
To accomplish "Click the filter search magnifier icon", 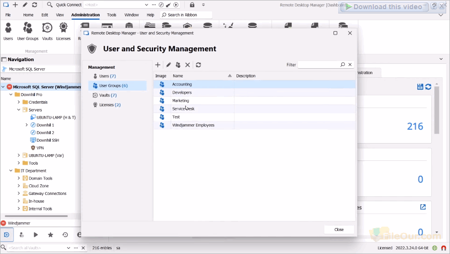I will 343,65.
